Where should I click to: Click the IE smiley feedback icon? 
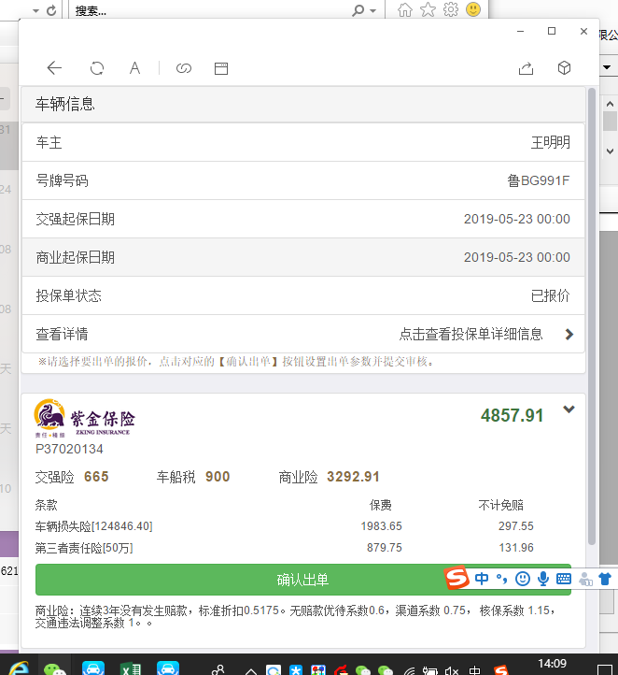473,9
